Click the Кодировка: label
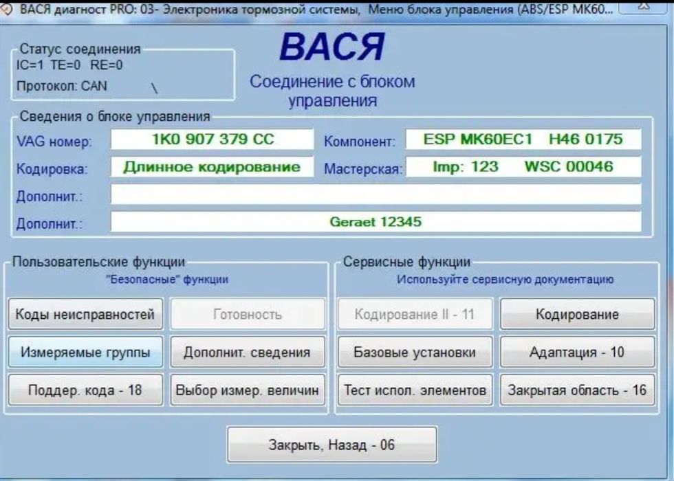The height and width of the screenshot is (481, 674). (52, 169)
